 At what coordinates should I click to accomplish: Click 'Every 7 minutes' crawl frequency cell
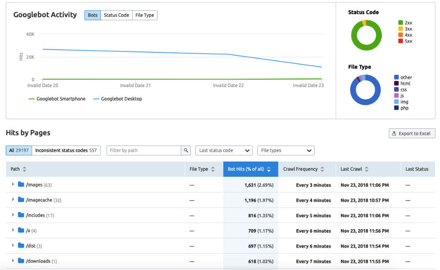pos(313,261)
